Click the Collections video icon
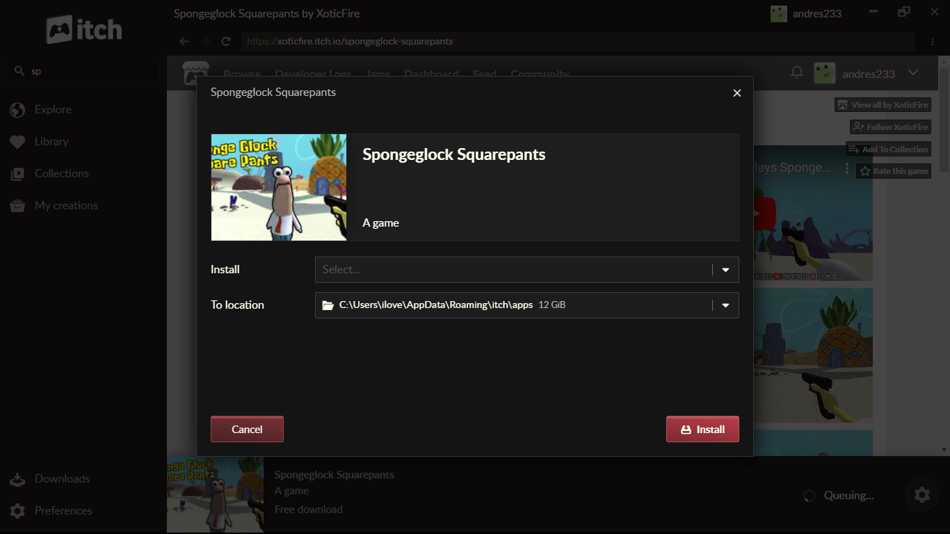Viewport: 950px width, 534px height. pos(17,174)
